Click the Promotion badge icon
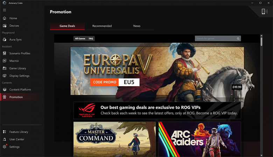This screenshot has height=157, width=273. pos(5,97)
